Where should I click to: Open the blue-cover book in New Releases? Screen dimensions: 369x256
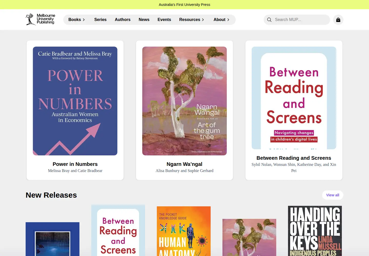[x=53, y=239]
